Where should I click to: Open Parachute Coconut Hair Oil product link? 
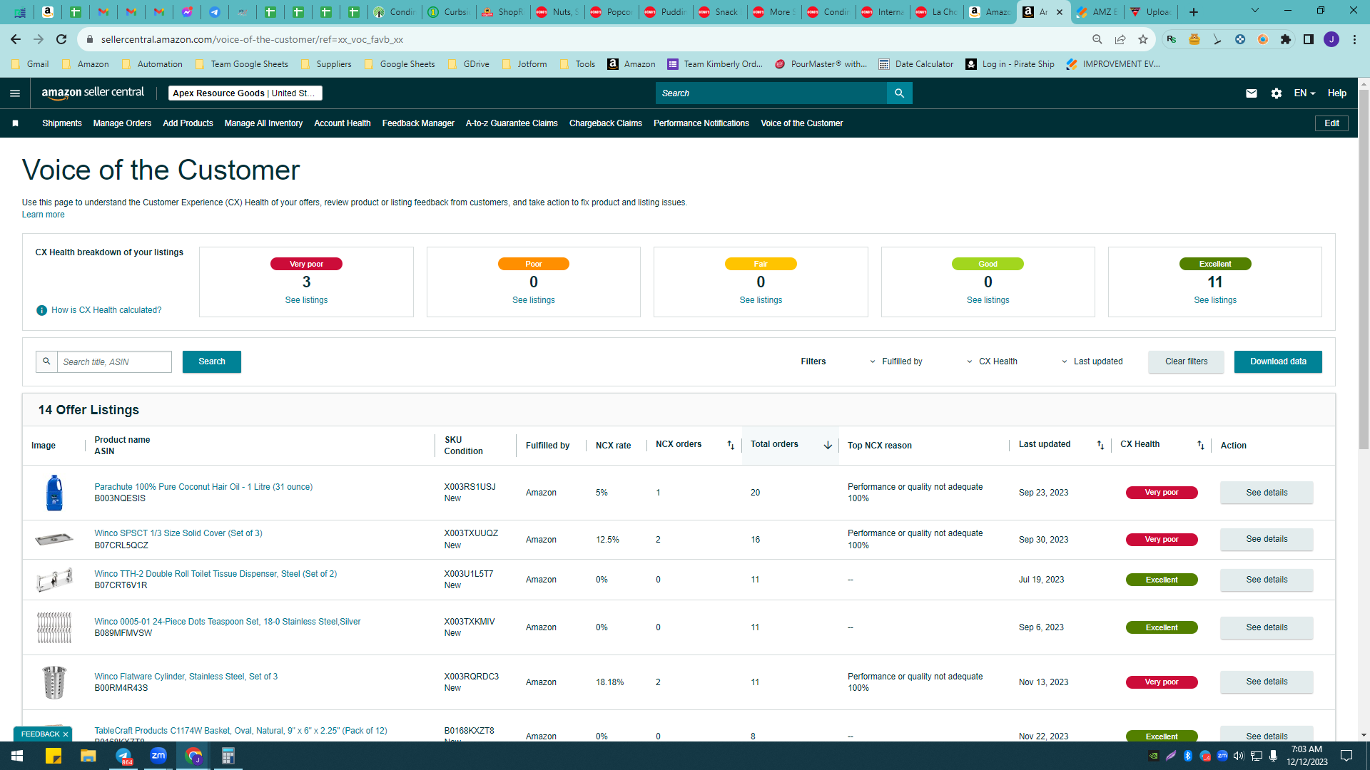pos(203,487)
